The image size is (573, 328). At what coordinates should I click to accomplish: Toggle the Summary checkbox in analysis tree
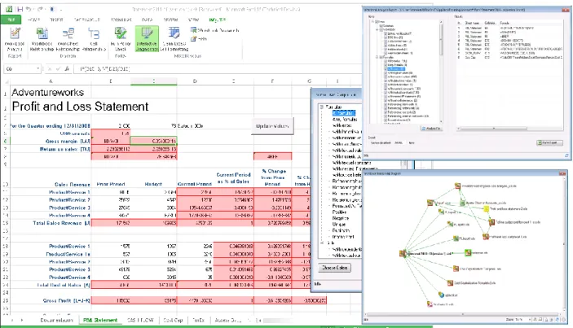(x=381, y=26)
